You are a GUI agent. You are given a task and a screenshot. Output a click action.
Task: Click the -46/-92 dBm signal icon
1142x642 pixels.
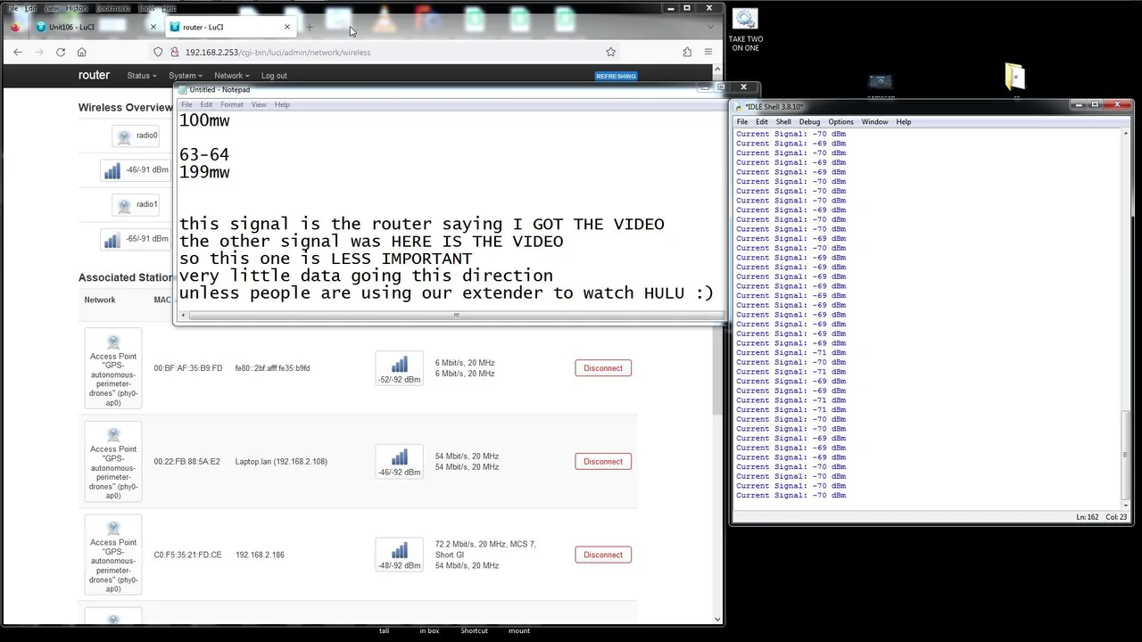(x=399, y=461)
